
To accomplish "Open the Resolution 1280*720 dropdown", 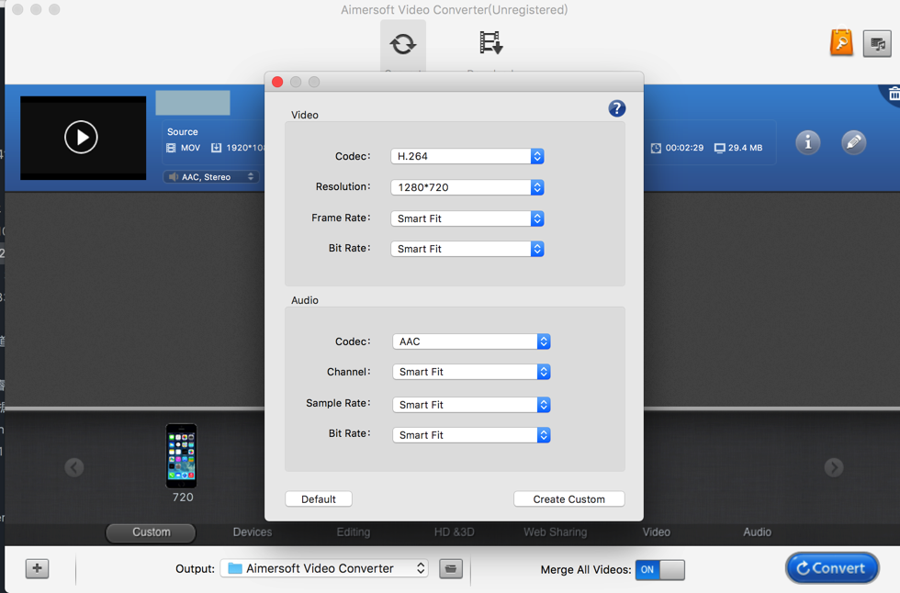I will (467, 187).
